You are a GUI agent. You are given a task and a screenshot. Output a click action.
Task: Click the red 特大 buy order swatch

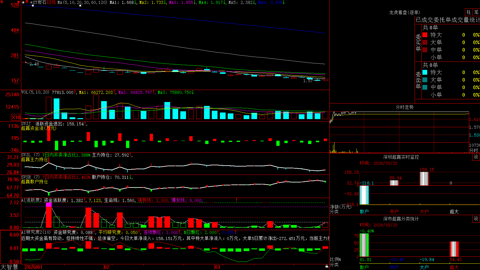click(x=425, y=35)
